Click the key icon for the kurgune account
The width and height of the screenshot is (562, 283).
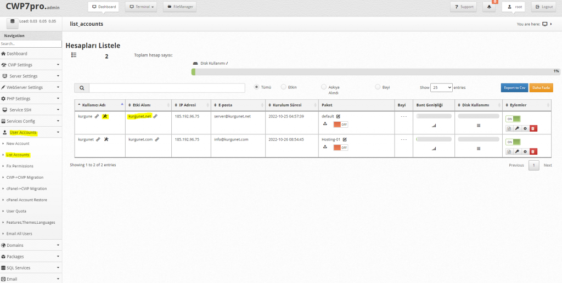coord(517,128)
